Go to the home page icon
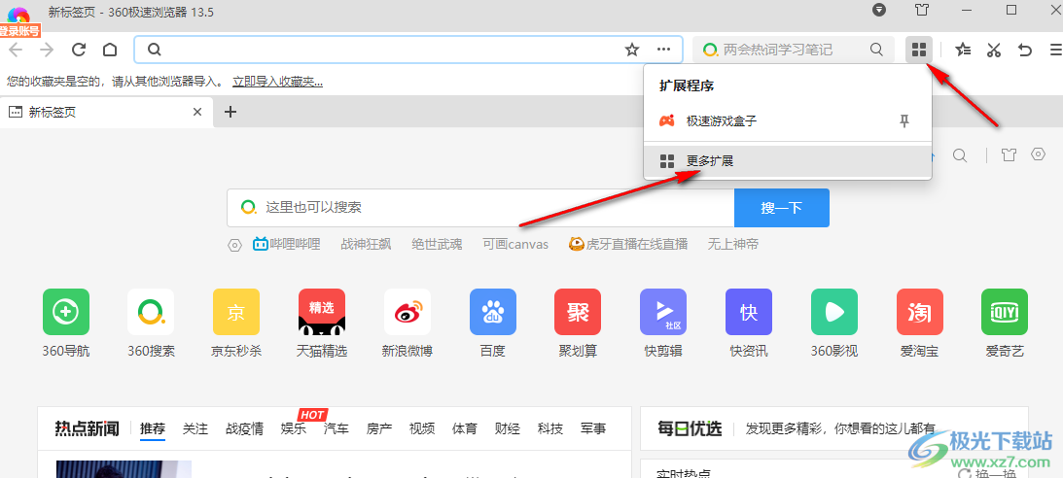 pyautogui.click(x=110, y=50)
